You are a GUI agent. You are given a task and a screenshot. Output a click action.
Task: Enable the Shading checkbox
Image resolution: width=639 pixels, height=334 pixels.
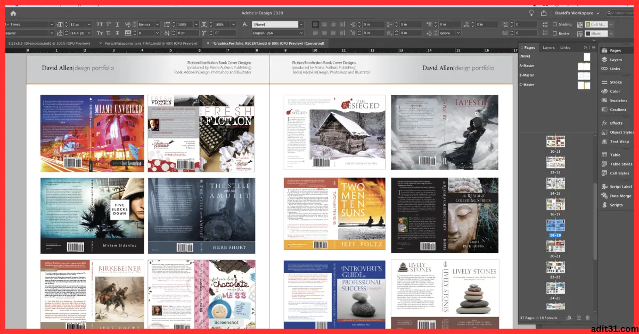coord(555,24)
